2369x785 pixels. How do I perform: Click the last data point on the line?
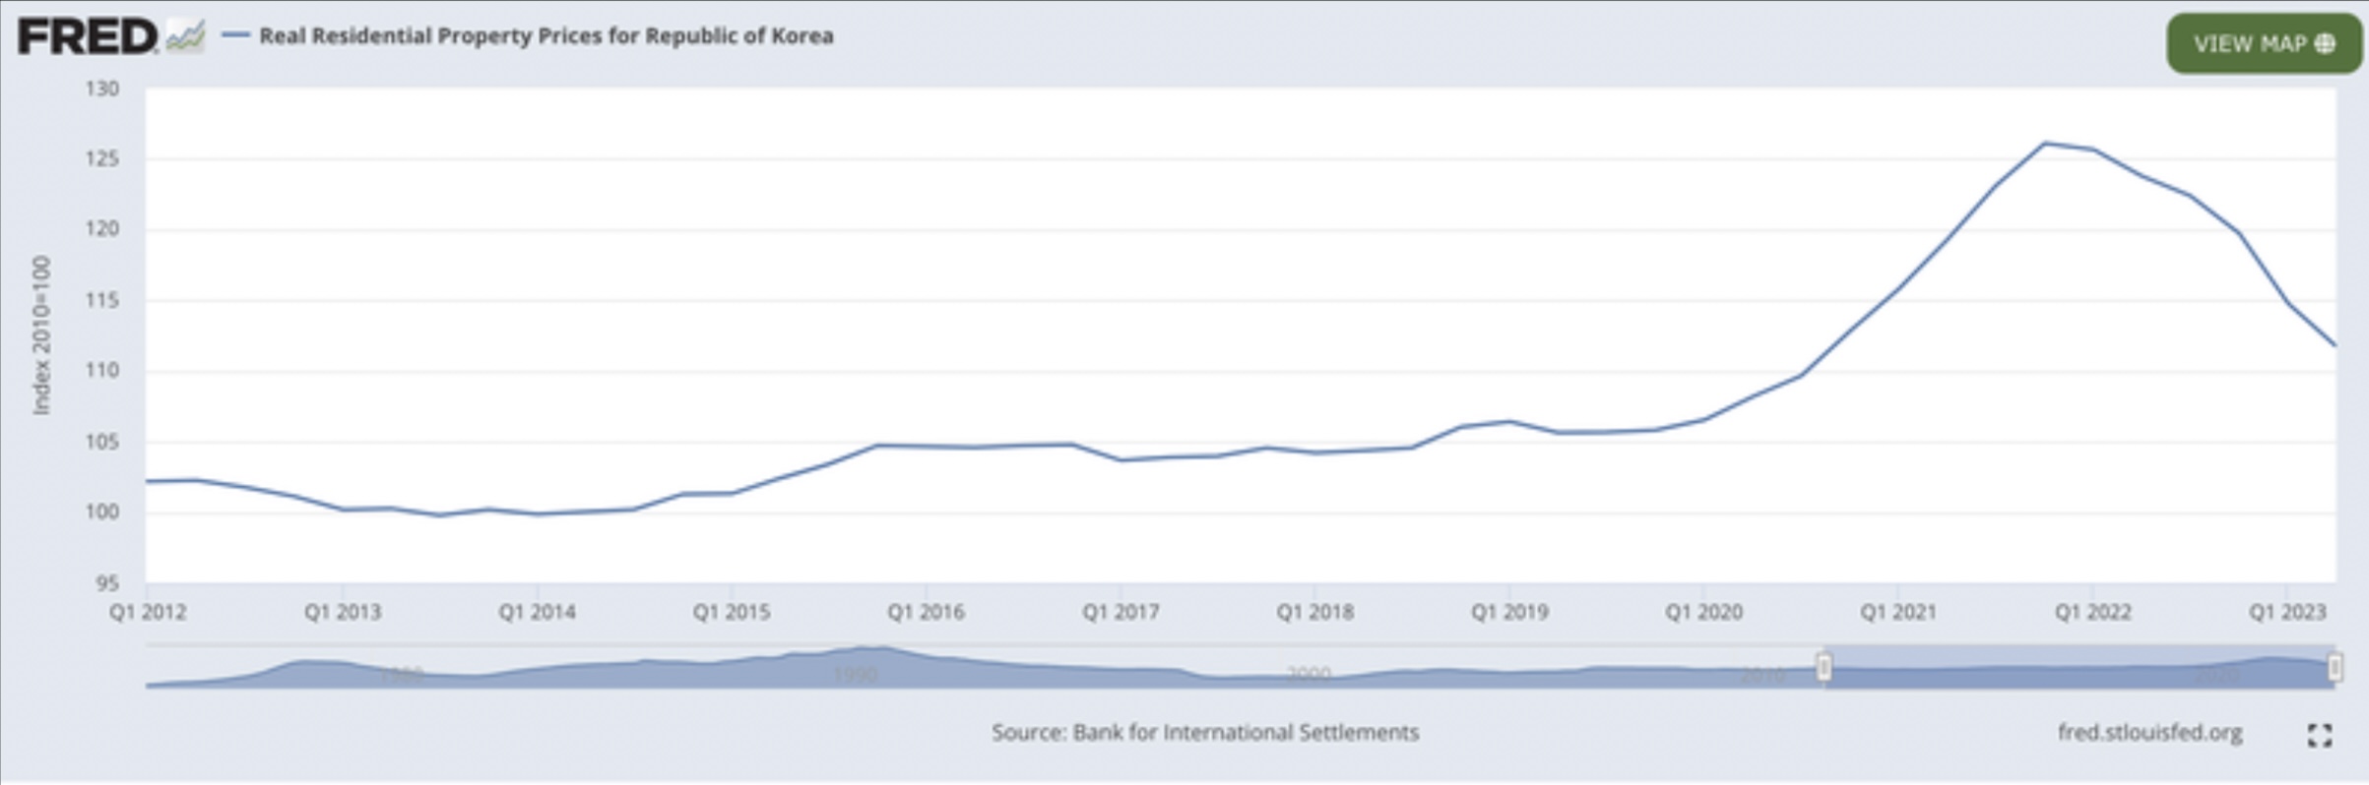click(x=2334, y=344)
